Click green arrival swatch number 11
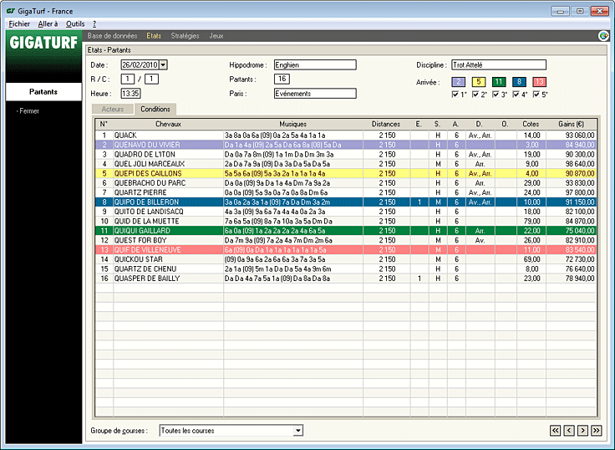Image resolution: width=615 pixels, height=450 pixels. [x=499, y=82]
